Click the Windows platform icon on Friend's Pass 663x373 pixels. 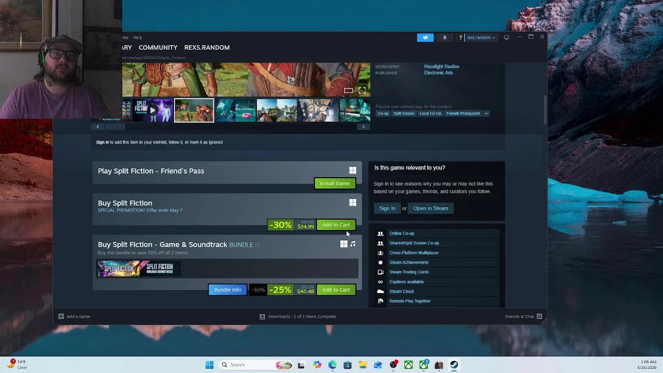pos(353,170)
